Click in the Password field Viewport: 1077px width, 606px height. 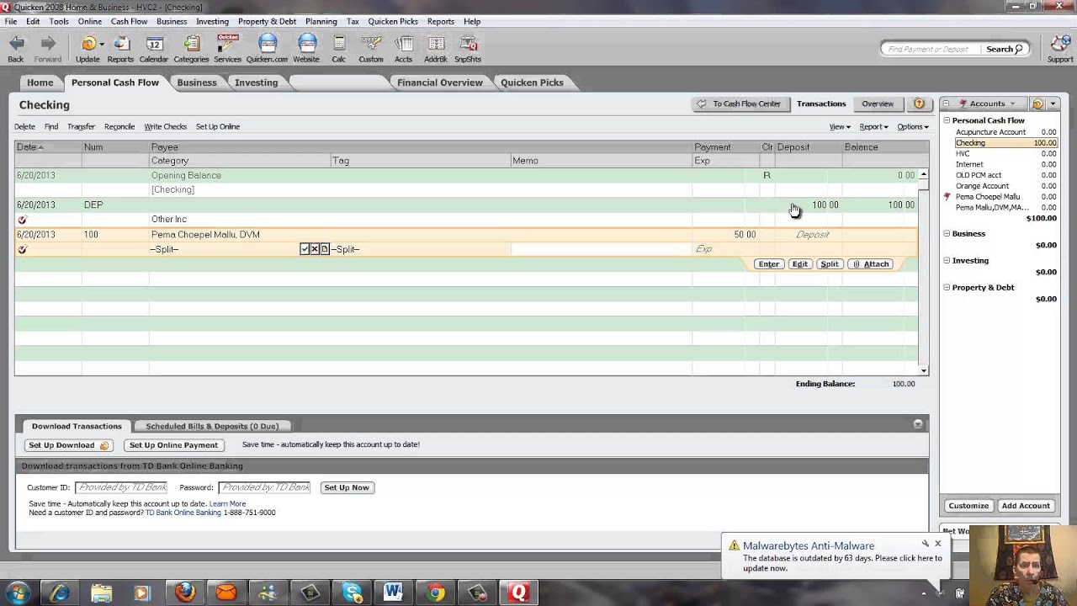click(264, 487)
